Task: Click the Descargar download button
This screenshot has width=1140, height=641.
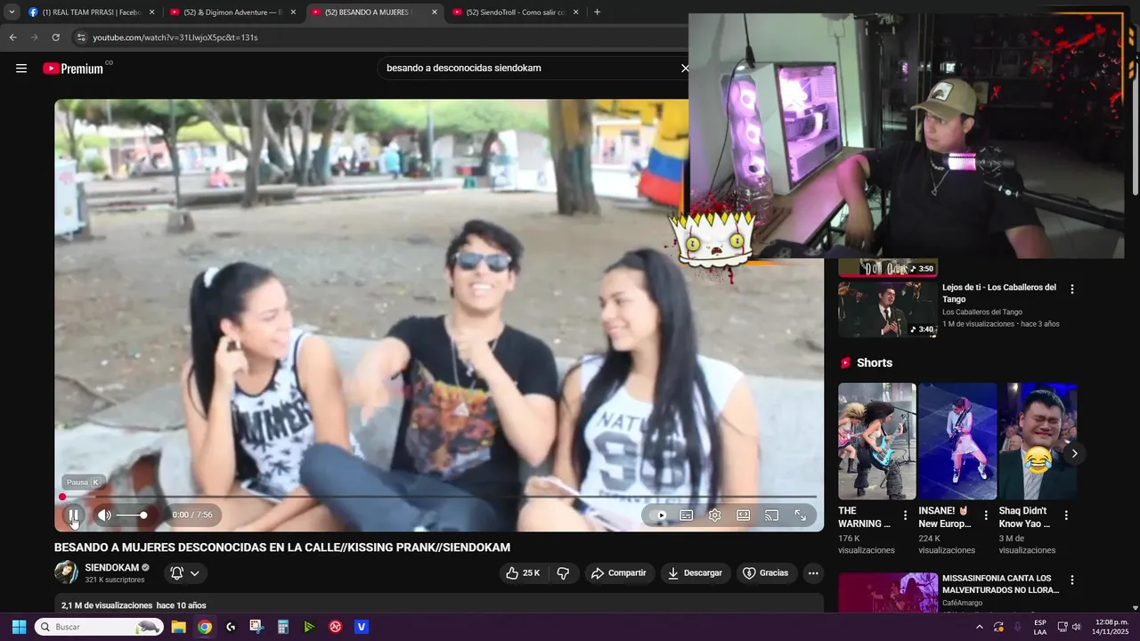Action: 695,572
